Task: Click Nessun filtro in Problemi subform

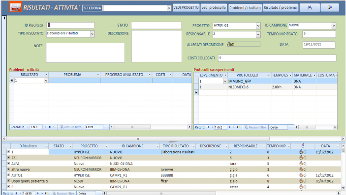Action: click(71, 127)
